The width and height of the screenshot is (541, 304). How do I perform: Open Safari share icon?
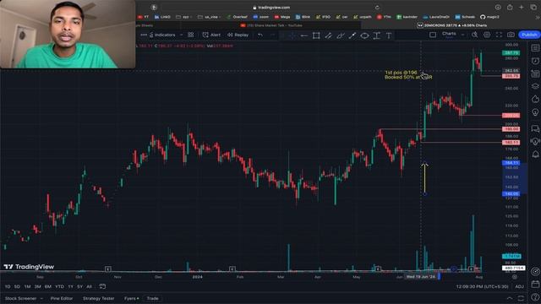click(x=510, y=8)
